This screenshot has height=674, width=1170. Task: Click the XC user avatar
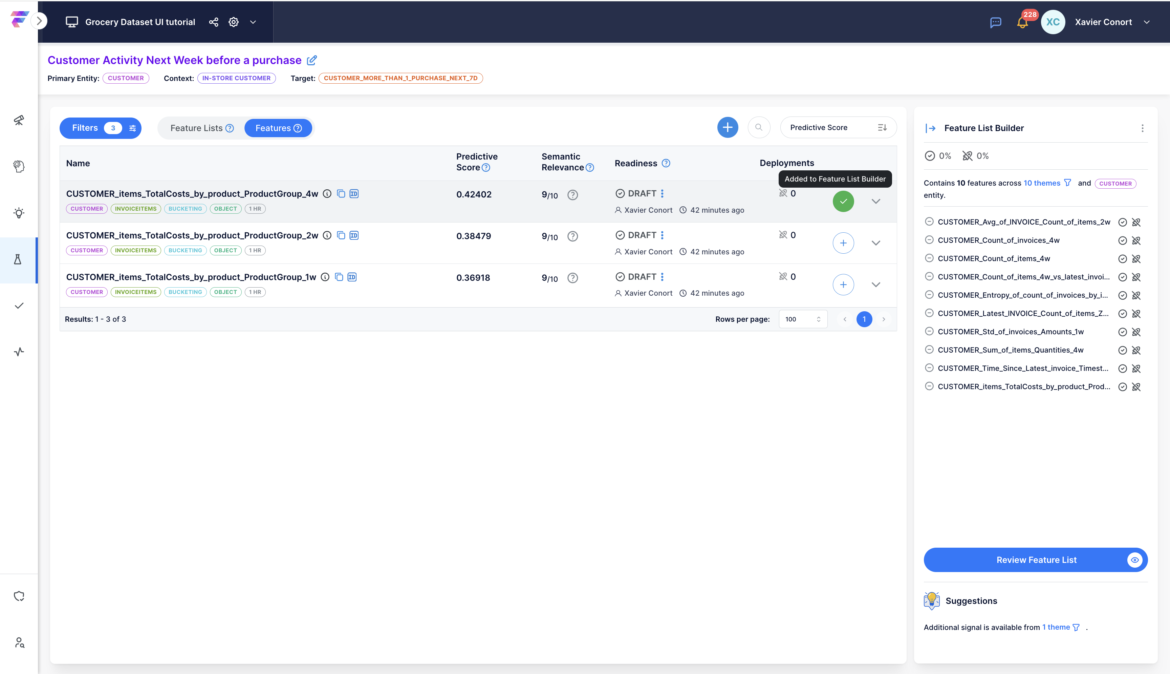[x=1053, y=22]
